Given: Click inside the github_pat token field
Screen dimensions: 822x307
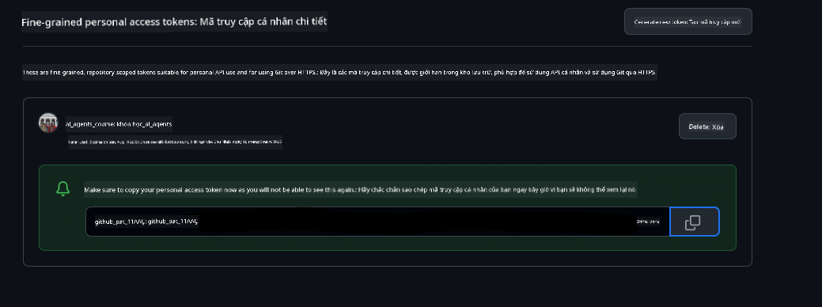Looking at the screenshot, I should pos(377,222).
